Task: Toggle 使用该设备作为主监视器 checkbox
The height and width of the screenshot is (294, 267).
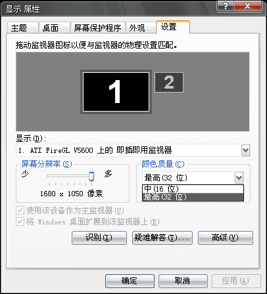Action: click(x=20, y=211)
